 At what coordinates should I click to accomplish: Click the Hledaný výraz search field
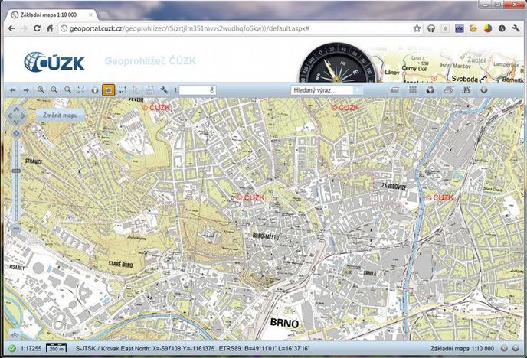(322, 90)
